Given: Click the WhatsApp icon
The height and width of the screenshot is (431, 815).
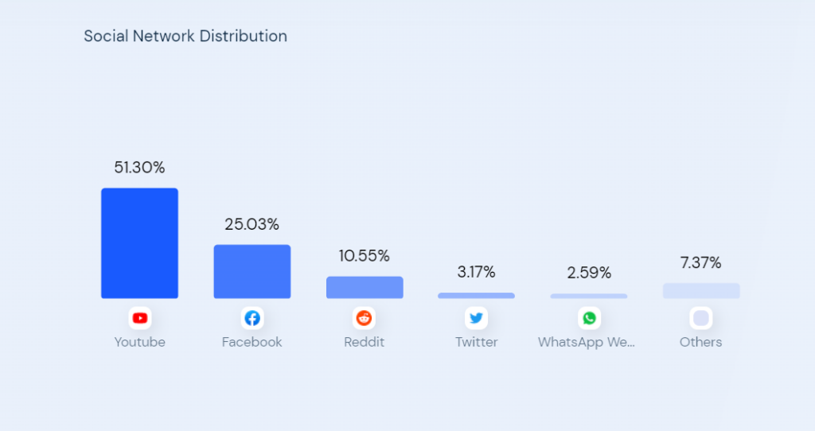Looking at the screenshot, I should [x=589, y=318].
